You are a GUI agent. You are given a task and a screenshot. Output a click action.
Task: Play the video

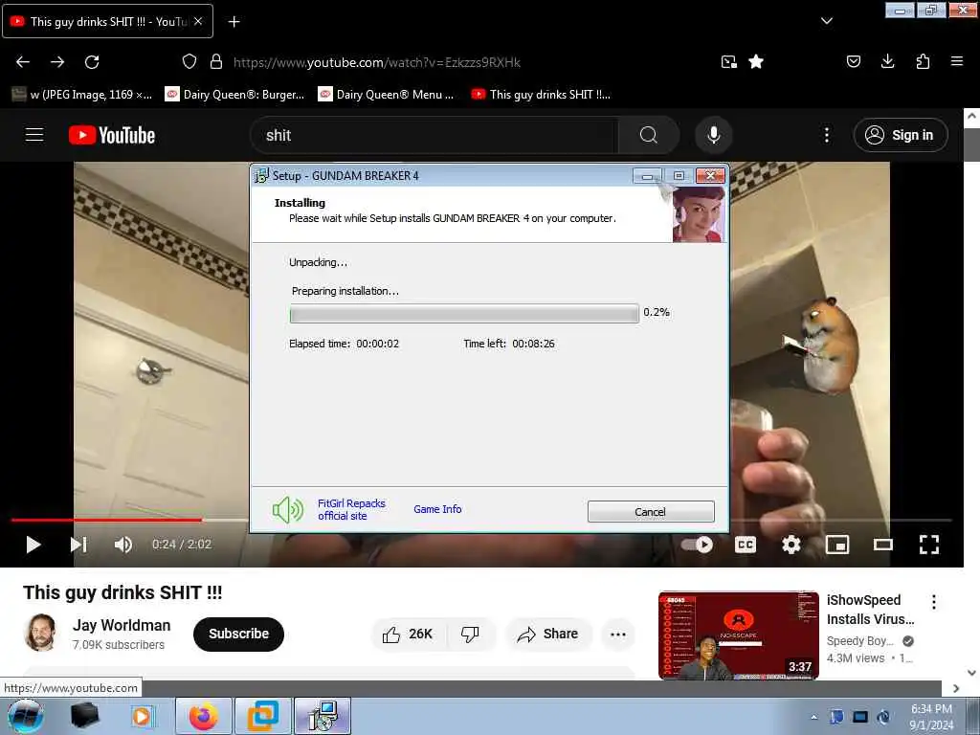(x=33, y=545)
